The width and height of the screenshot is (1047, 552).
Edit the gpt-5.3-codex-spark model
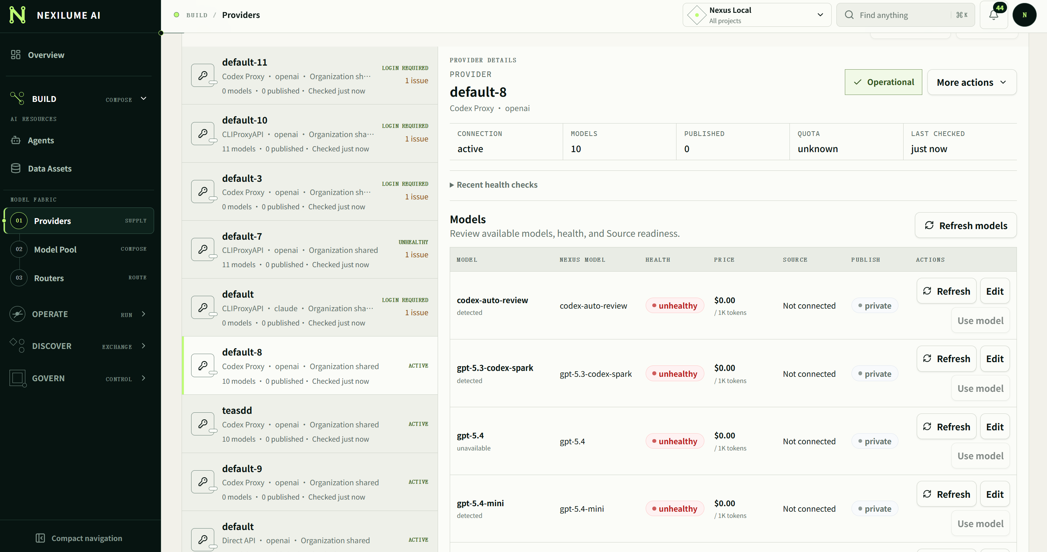click(995, 359)
